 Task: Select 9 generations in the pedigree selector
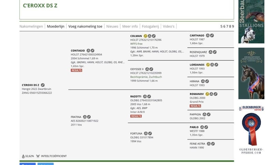tap(233, 26)
